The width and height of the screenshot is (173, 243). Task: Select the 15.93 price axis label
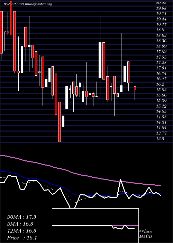coord(161,90)
